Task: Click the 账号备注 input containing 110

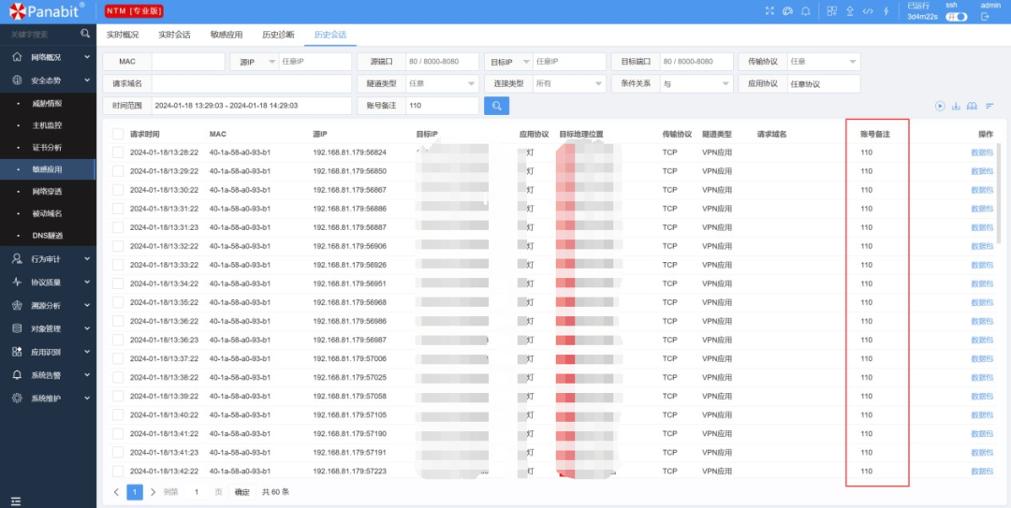Action: point(442,106)
